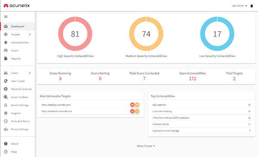Expand the Users submenu chevron
This screenshot has width=258, height=157.
pos(30,73)
